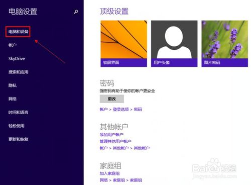Screen dimensions: 251x185
Task: Open 隐私 settings
Action: pyautogui.click(x=13, y=85)
